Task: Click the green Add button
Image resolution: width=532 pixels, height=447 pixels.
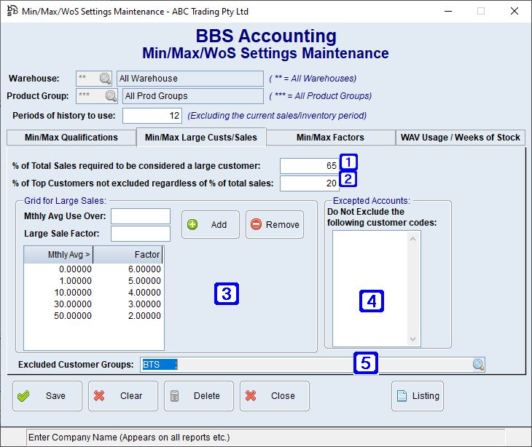Action: pyautogui.click(x=210, y=225)
